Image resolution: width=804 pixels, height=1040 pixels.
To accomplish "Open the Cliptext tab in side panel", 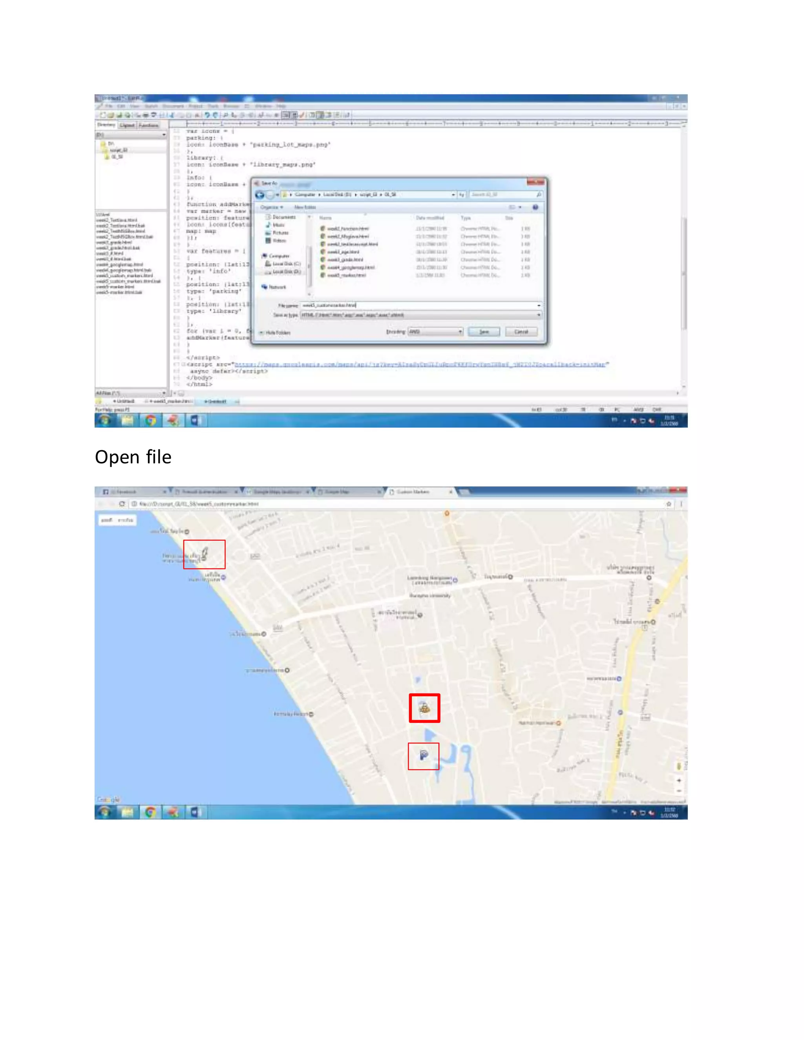I will [127, 125].
